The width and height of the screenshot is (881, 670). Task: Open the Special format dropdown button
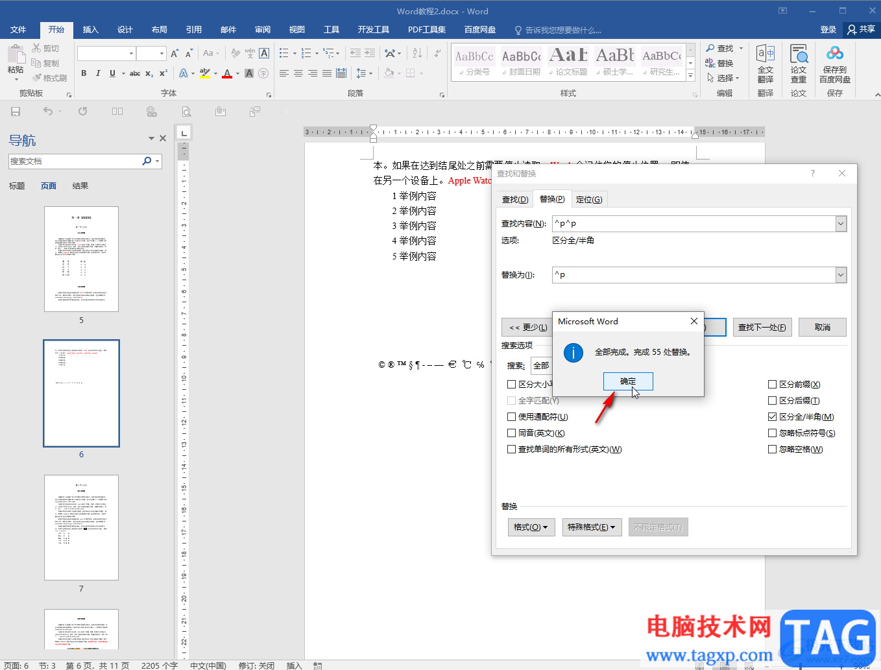point(592,527)
